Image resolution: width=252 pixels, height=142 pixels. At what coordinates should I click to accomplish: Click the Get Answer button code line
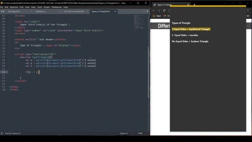(40, 39)
